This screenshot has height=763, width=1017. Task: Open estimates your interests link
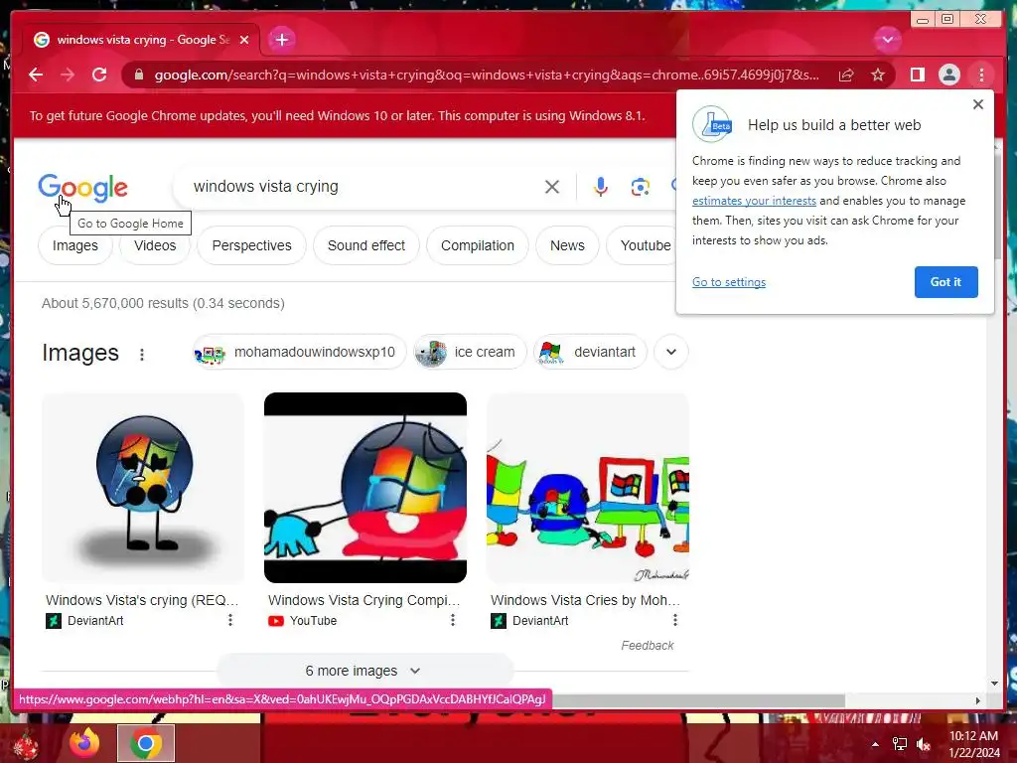coord(754,201)
